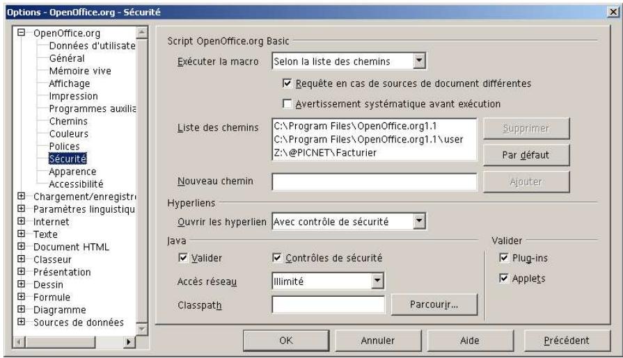Enable Avertissement systématique avant exécution
This screenshot has width=623, height=358.
point(287,104)
